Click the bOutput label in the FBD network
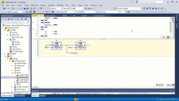 point(74,53)
